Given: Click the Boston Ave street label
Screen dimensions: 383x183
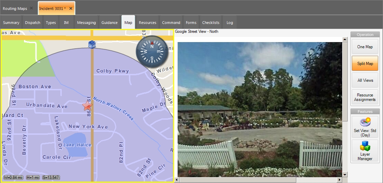Looking at the screenshot, I should click(35, 87).
